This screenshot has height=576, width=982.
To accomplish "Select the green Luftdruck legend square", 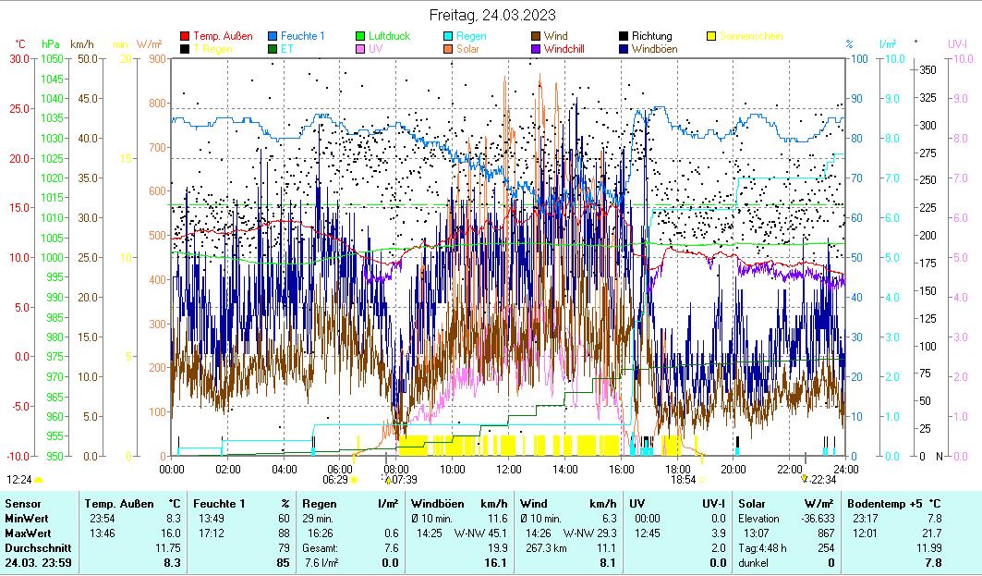I will tap(361, 36).
